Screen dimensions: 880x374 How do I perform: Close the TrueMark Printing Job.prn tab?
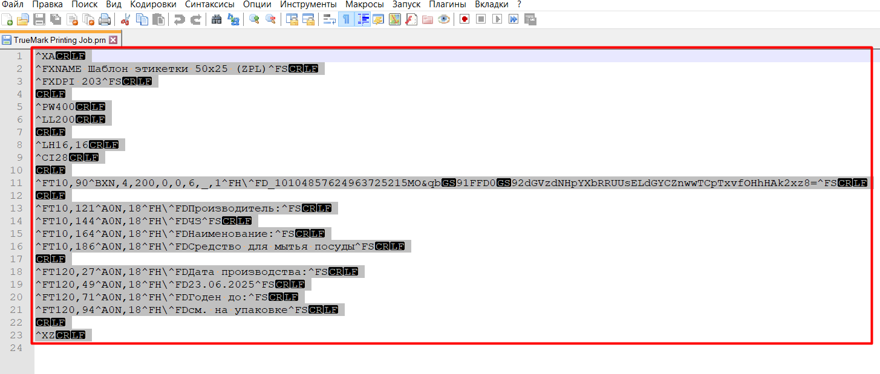pos(112,40)
